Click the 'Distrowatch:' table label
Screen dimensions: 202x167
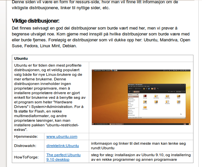[x=25, y=146]
